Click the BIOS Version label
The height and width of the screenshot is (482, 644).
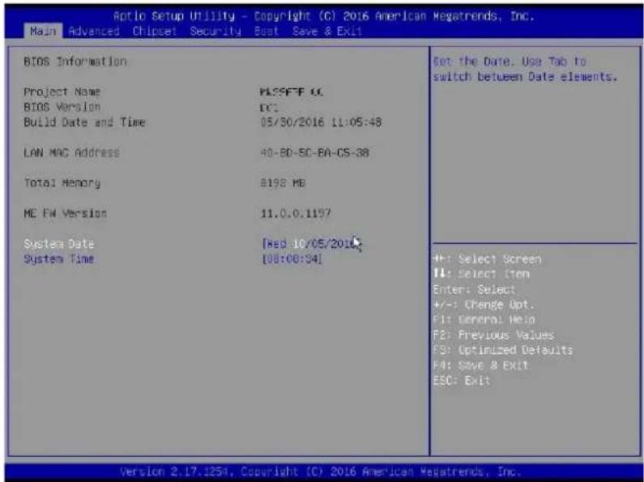[x=62, y=107]
